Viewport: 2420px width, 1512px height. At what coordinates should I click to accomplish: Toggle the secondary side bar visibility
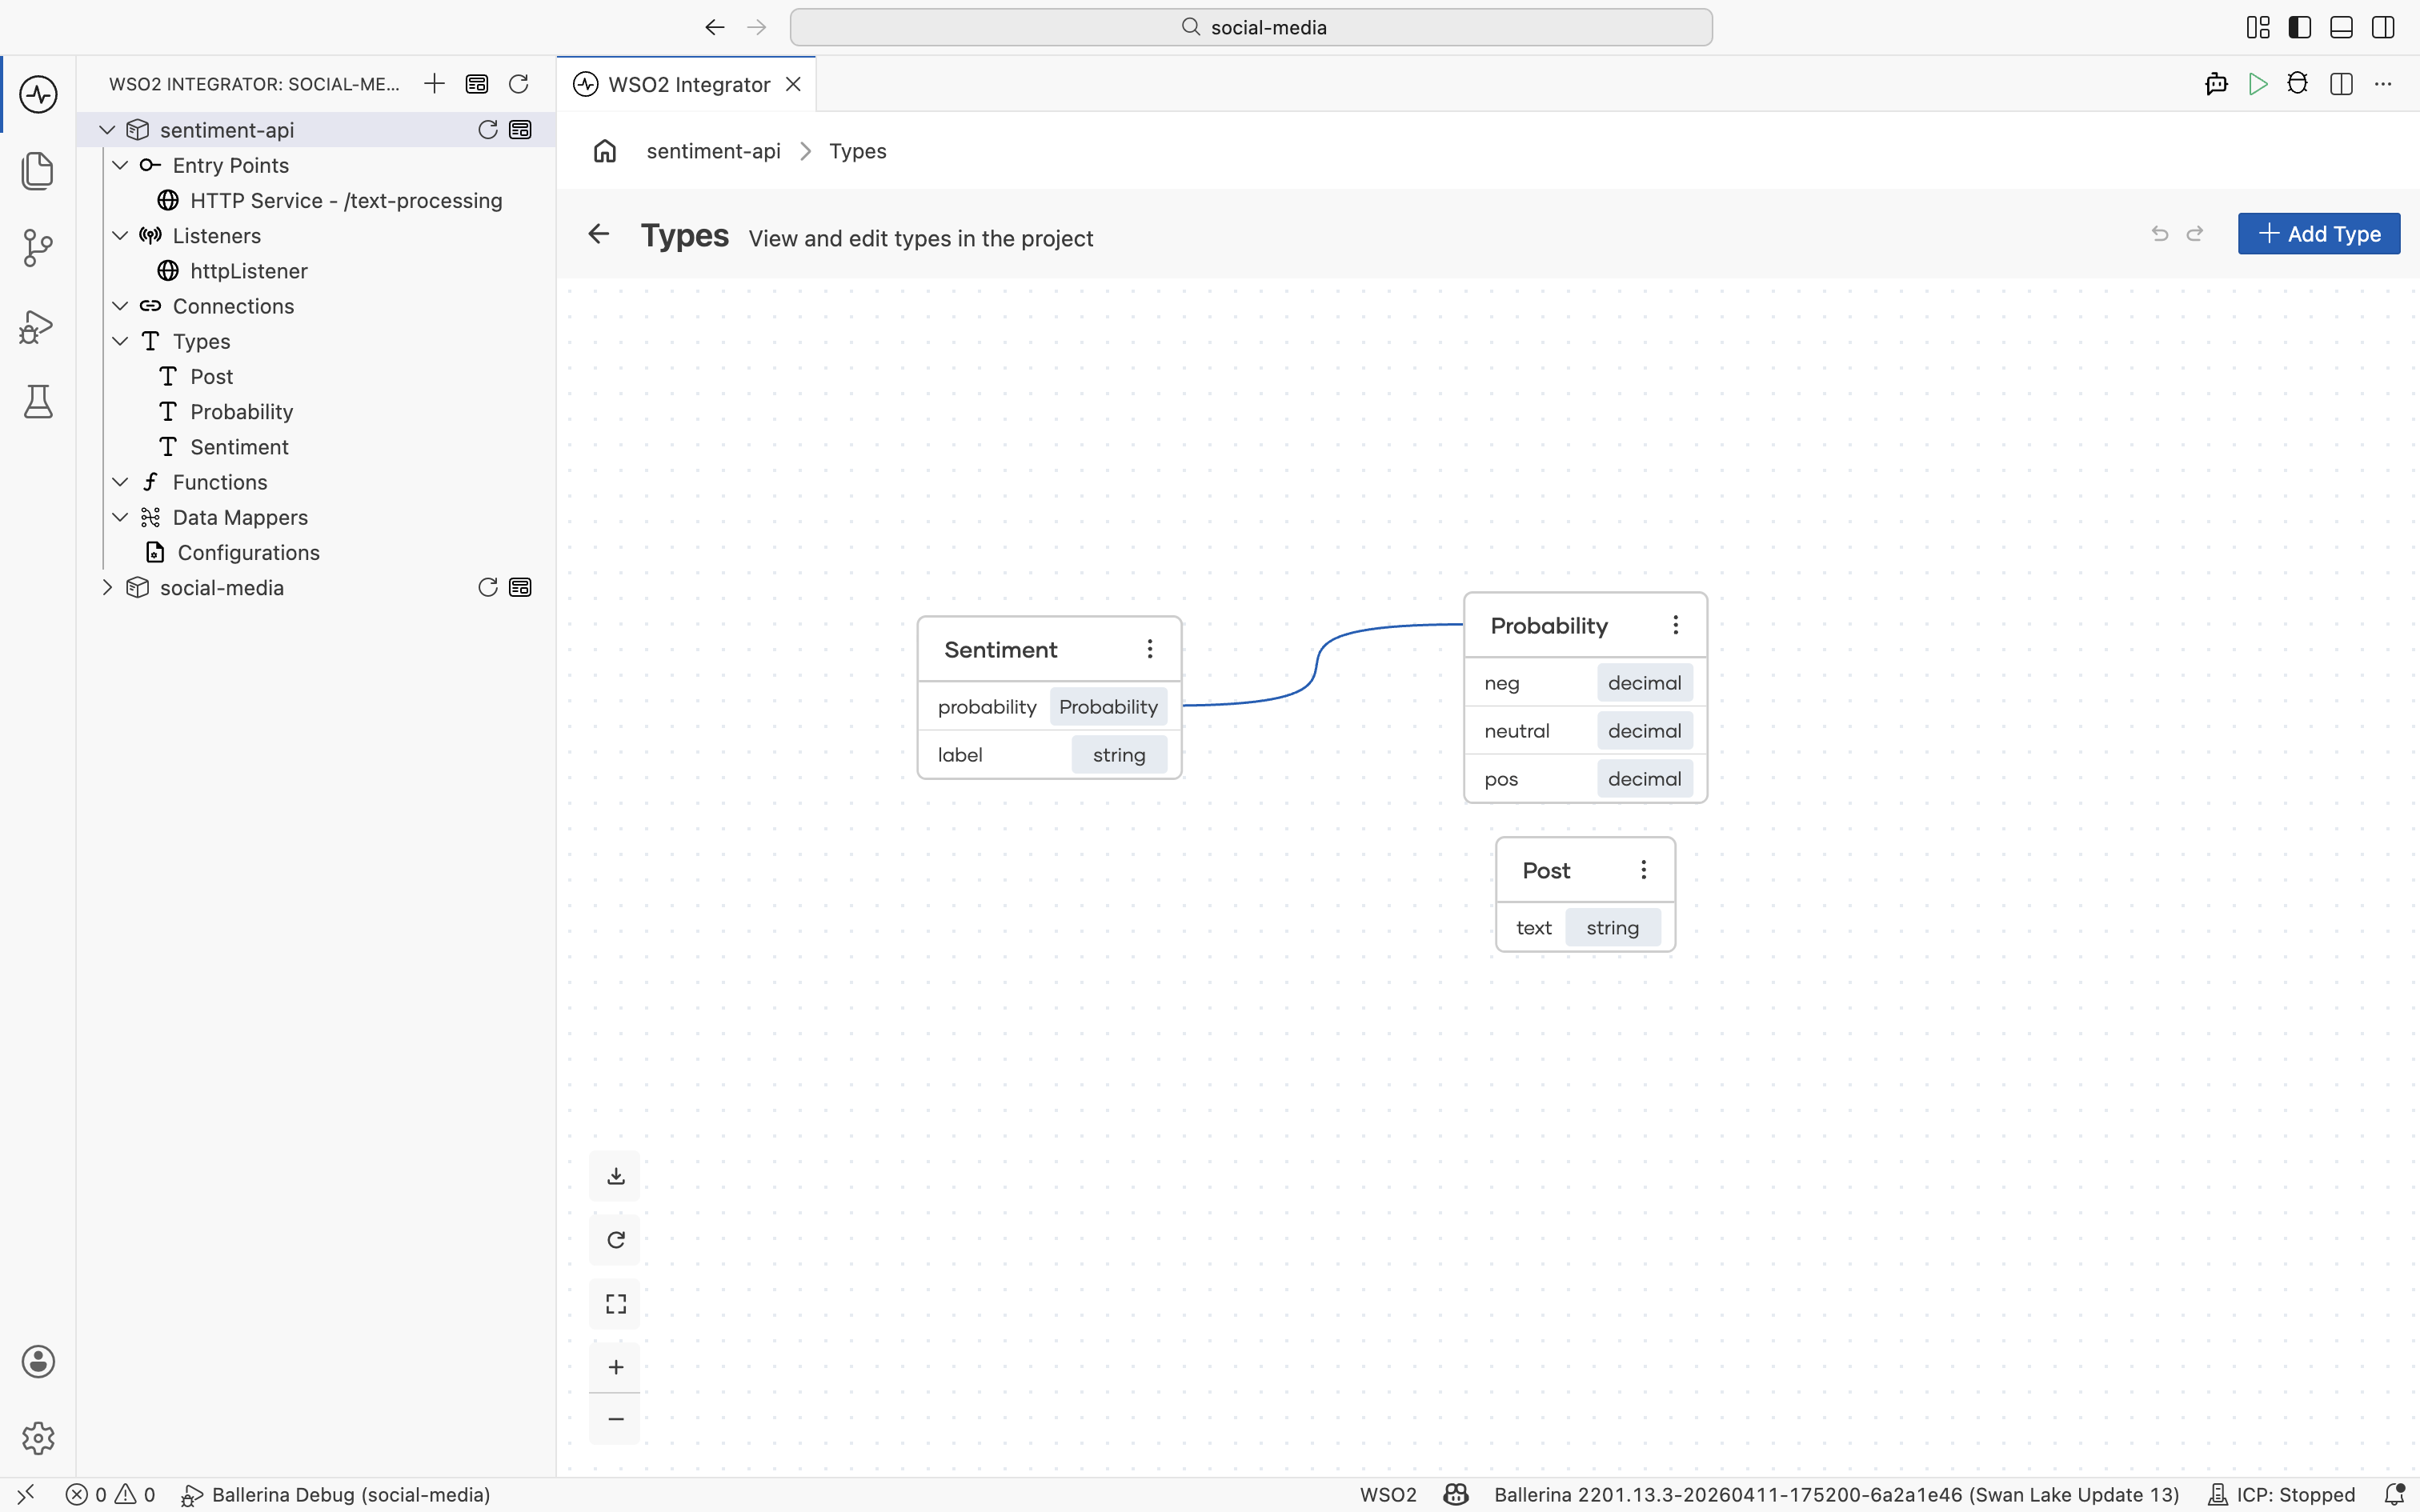(x=2383, y=27)
